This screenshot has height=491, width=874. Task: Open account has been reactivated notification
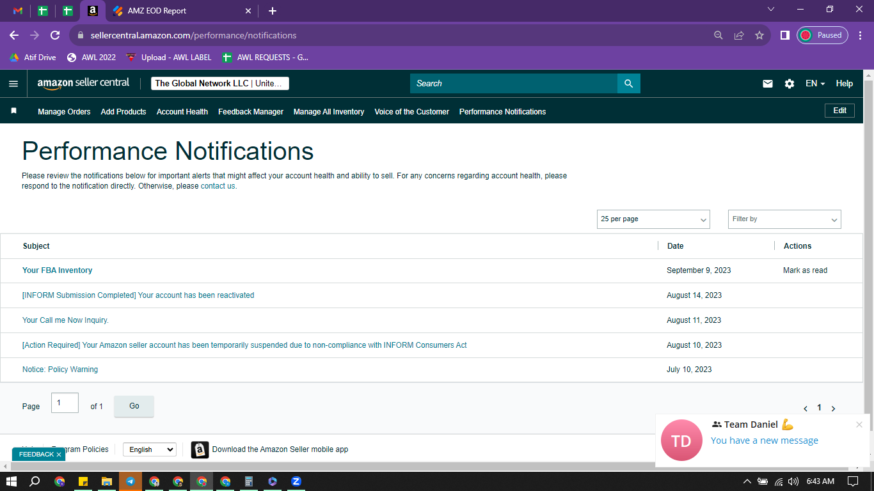pyautogui.click(x=138, y=295)
